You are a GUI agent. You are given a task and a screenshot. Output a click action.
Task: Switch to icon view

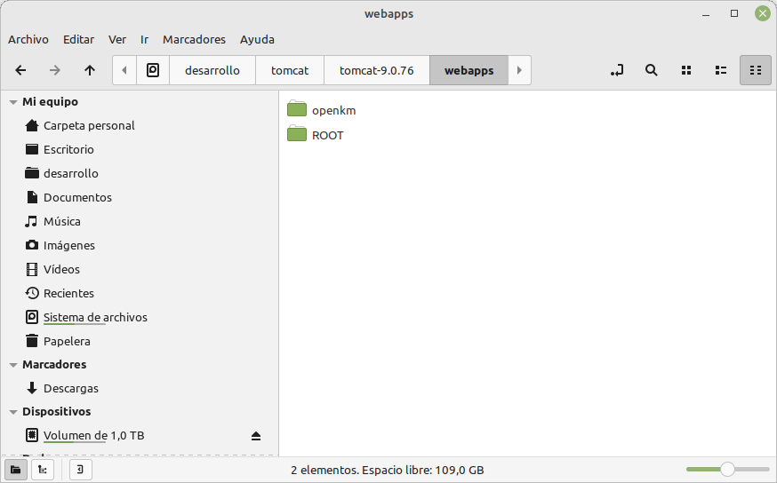tap(686, 70)
